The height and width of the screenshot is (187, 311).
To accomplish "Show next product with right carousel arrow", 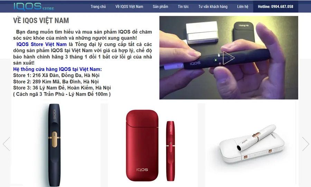I will pyautogui.click(x=305, y=144).
